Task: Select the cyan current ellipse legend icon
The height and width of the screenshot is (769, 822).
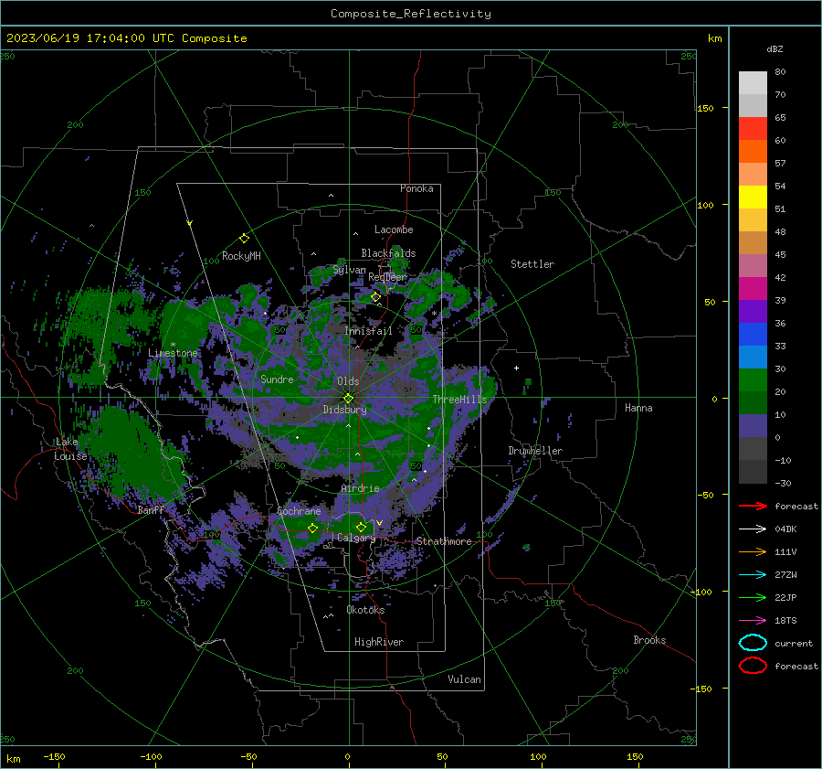Action: (x=753, y=643)
